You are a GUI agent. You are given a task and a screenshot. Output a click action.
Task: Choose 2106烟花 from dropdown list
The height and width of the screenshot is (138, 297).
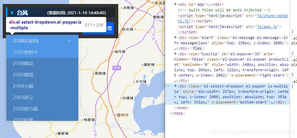point(42,64)
